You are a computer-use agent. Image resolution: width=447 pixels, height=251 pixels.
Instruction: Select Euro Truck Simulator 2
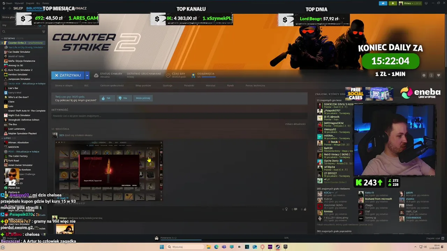click(x=20, y=70)
